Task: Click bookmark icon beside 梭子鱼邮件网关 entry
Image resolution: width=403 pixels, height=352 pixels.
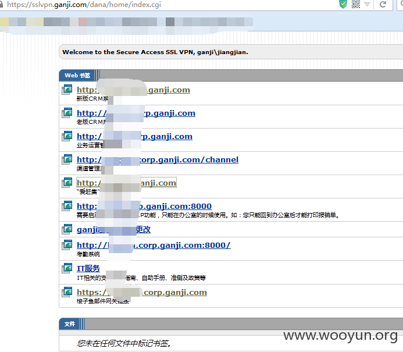Action: coord(67,292)
